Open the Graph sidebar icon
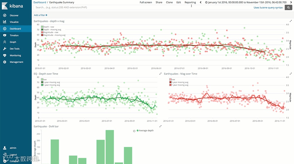The image size is (294, 164). pos(5,42)
